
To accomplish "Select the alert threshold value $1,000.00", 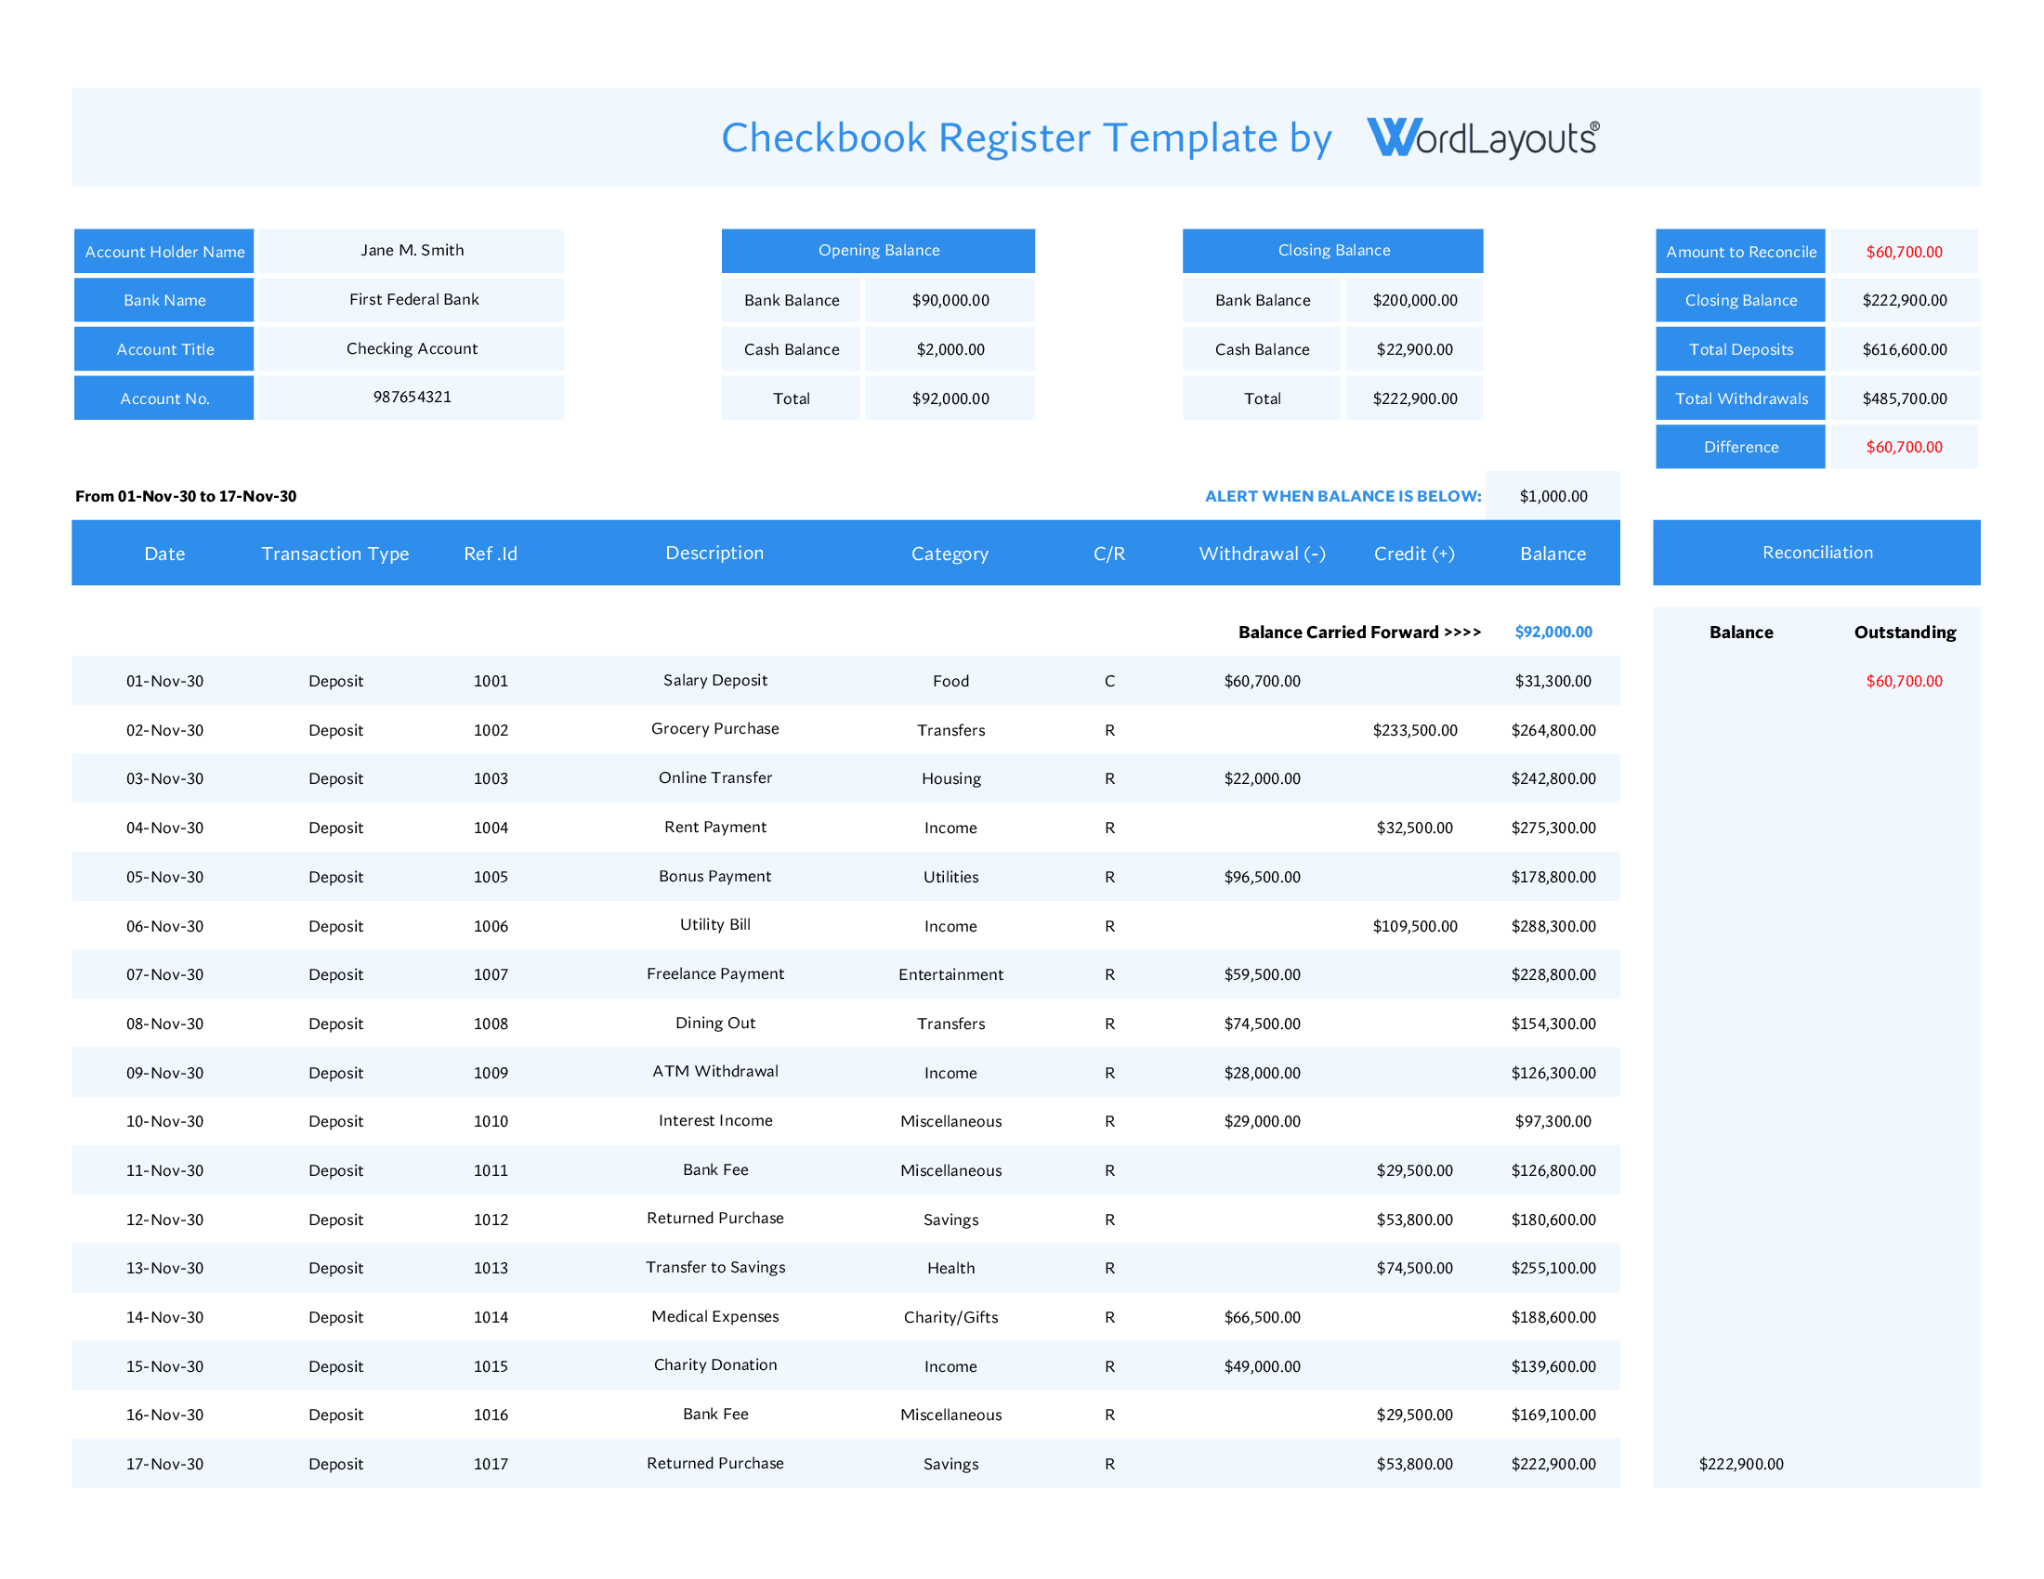I will [x=1553, y=496].
